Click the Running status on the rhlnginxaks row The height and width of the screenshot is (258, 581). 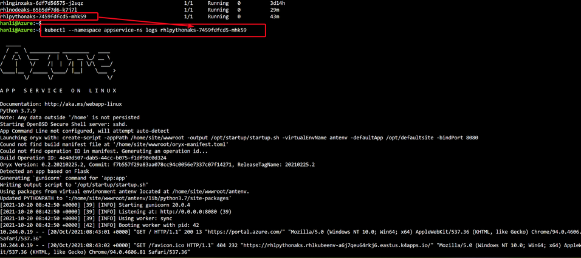[218, 3]
